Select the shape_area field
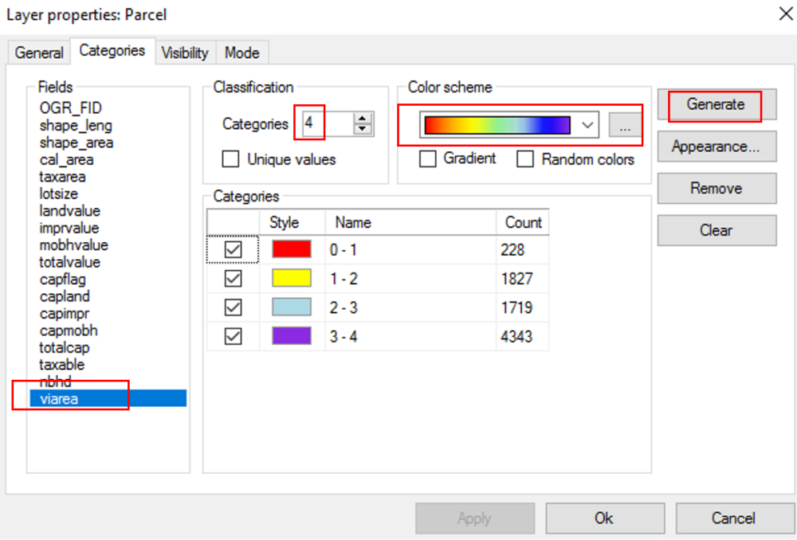Viewport: 797px width, 540px height. tap(76, 142)
